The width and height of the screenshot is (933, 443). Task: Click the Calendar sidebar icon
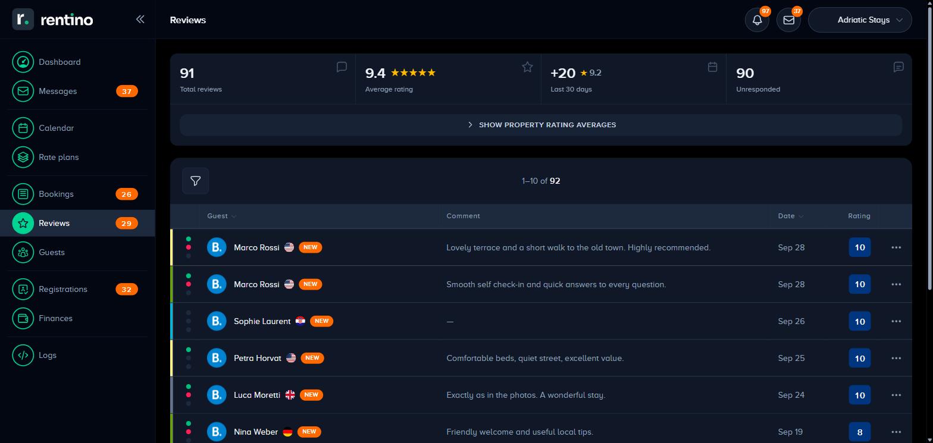(23, 128)
